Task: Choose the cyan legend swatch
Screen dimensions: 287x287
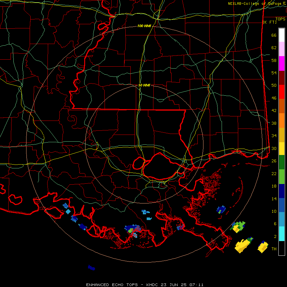Action: [x=282, y=234]
